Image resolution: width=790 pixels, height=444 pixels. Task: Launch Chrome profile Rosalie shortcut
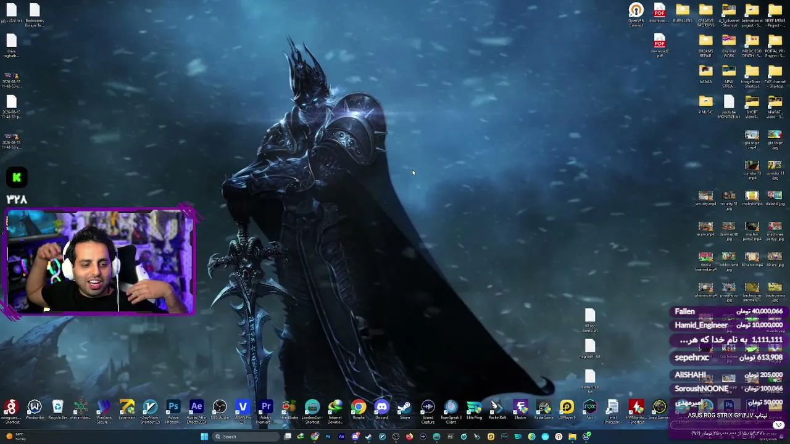click(359, 410)
